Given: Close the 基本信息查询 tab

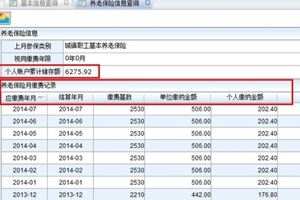Looking at the screenshot, I should [x=66, y=3].
